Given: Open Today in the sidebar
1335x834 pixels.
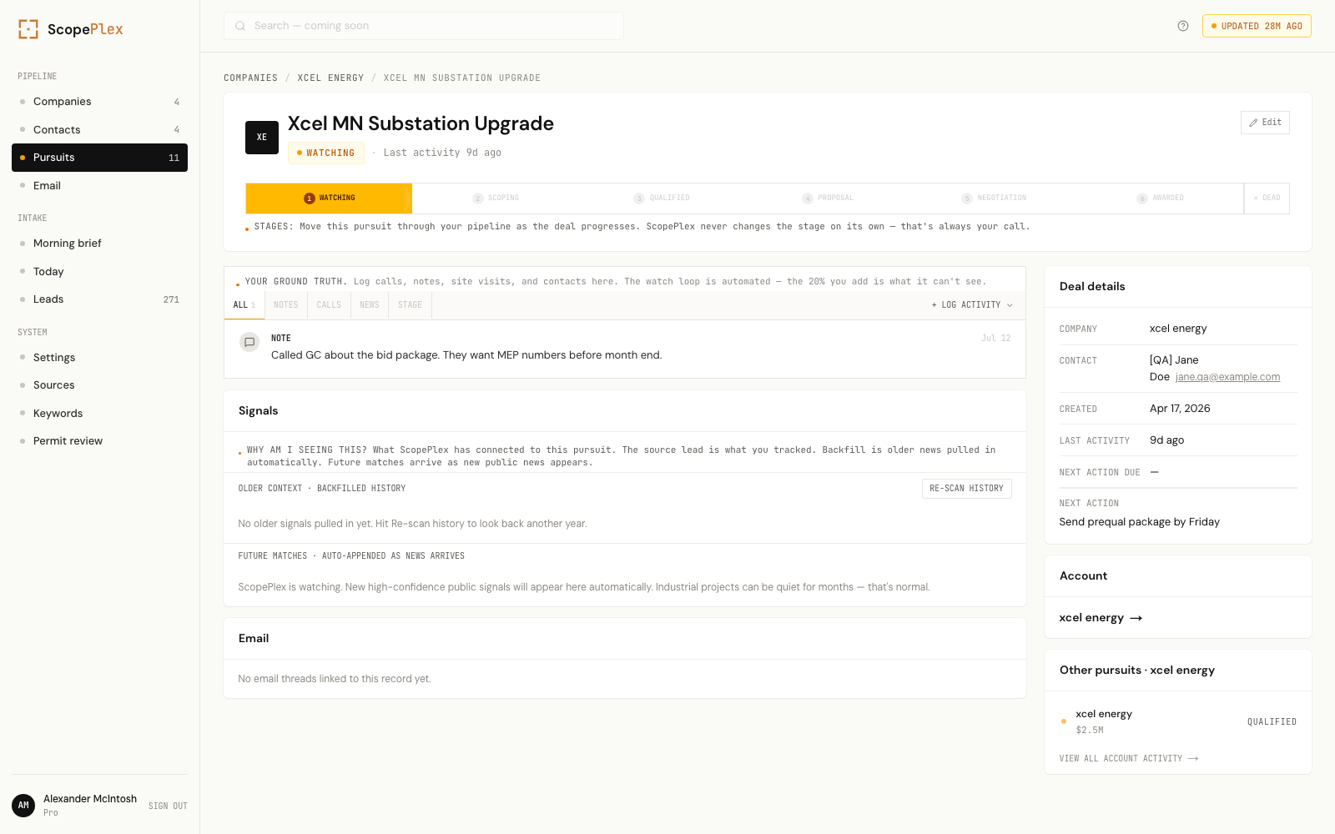Looking at the screenshot, I should 99,271.
